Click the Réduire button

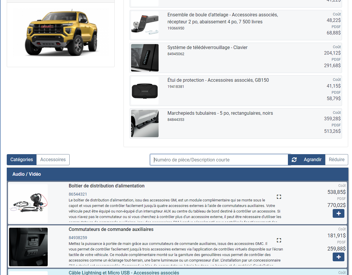336,160
